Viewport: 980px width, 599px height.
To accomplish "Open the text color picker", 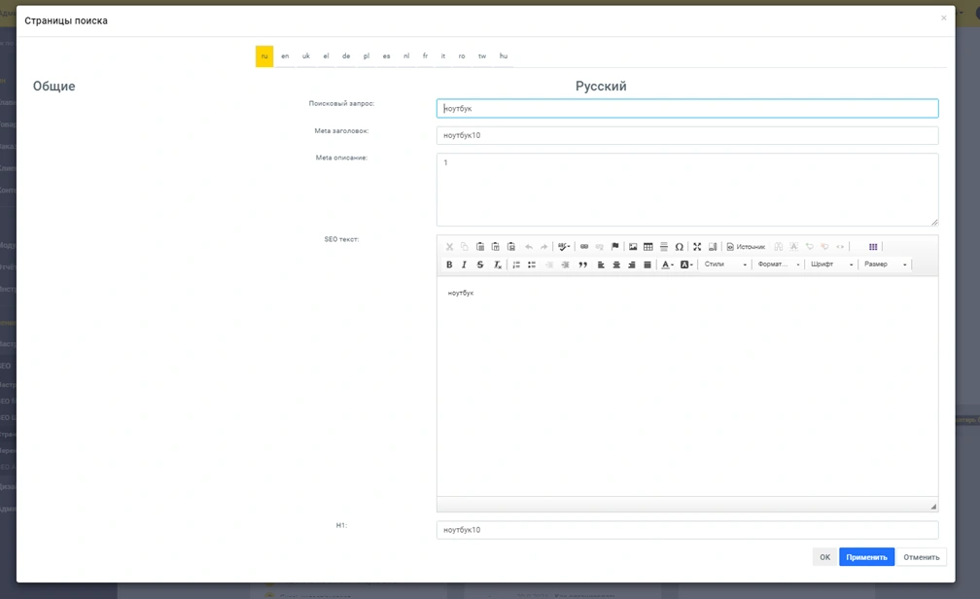I will click(667, 264).
